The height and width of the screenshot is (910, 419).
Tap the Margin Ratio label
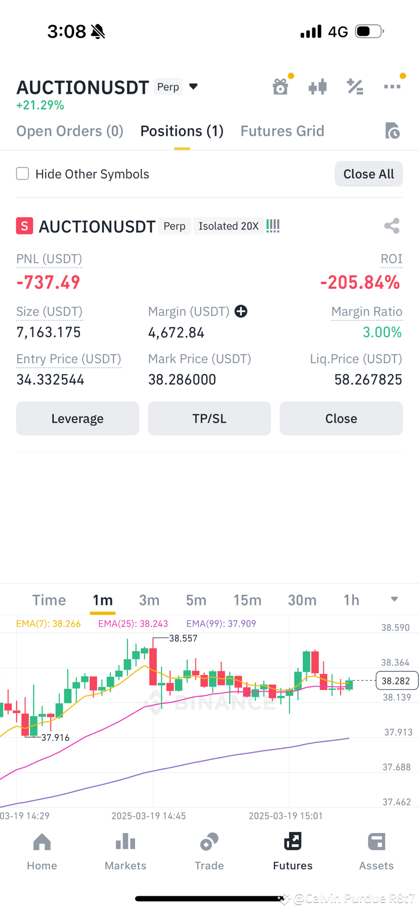(367, 312)
